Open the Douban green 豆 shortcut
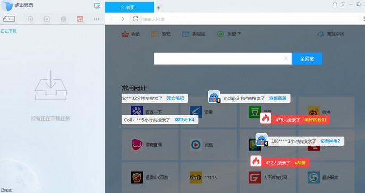Screen dimensions: 365x193 254,112
